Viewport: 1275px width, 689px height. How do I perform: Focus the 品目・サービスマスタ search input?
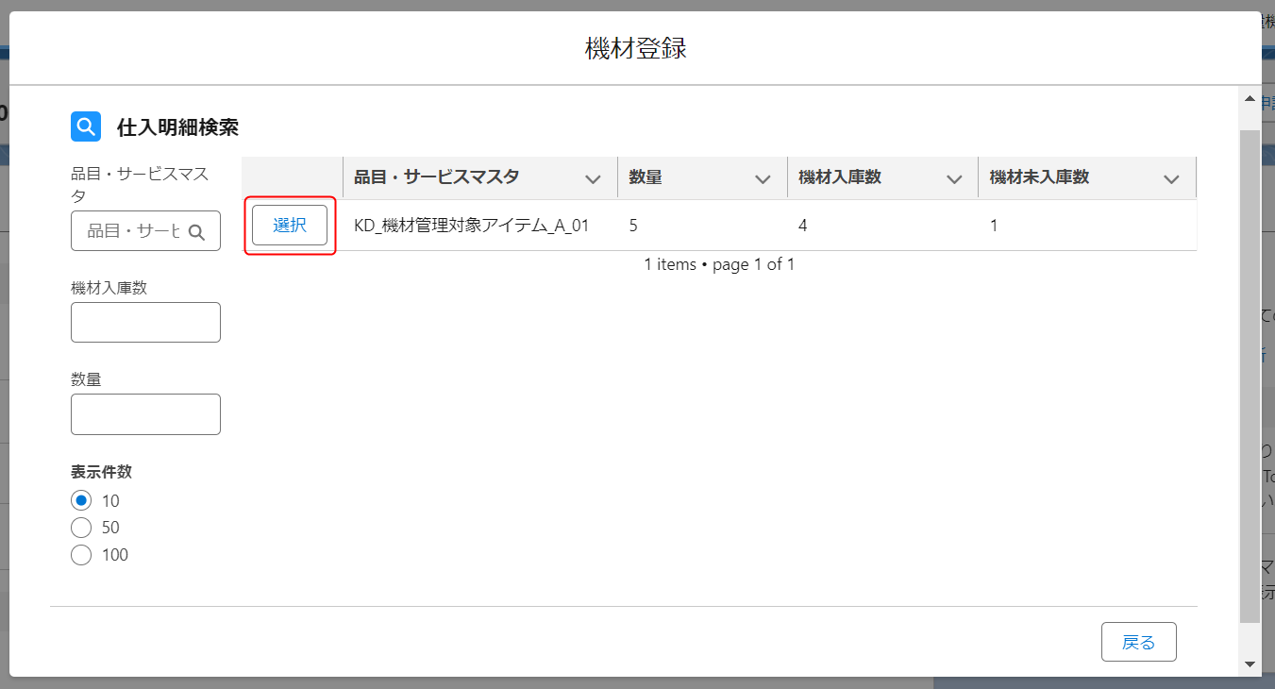133,231
